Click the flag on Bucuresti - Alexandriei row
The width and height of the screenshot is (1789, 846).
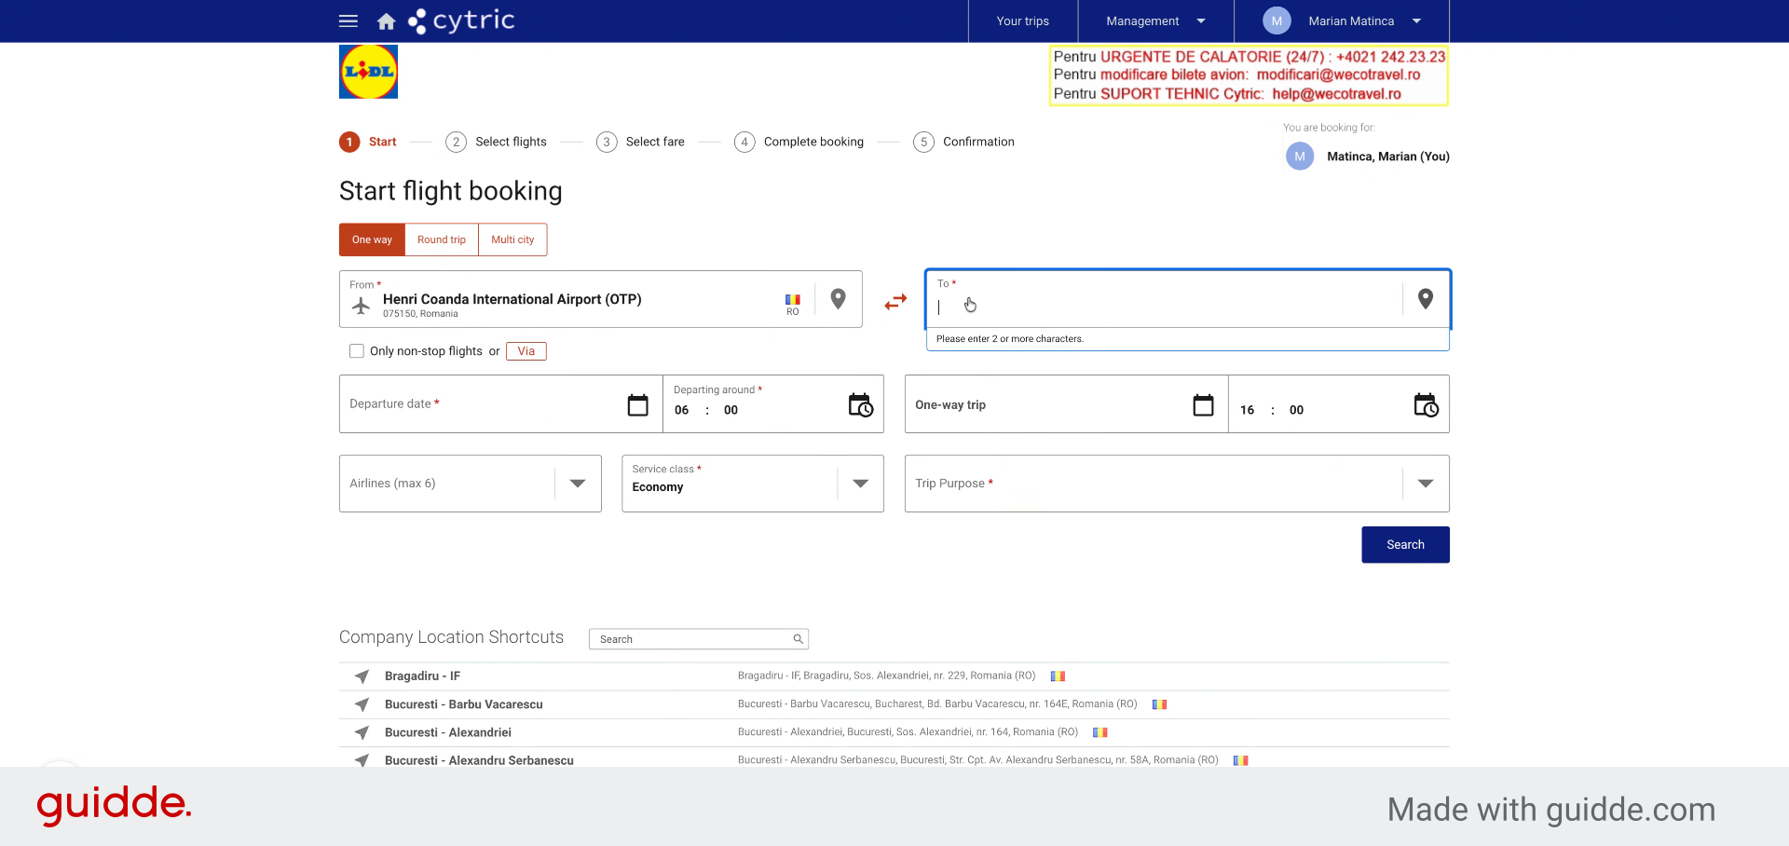(x=1100, y=732)
